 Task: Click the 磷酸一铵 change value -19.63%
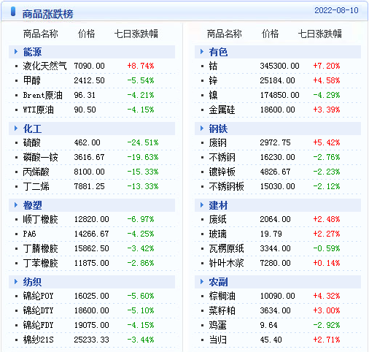[143, 157]
